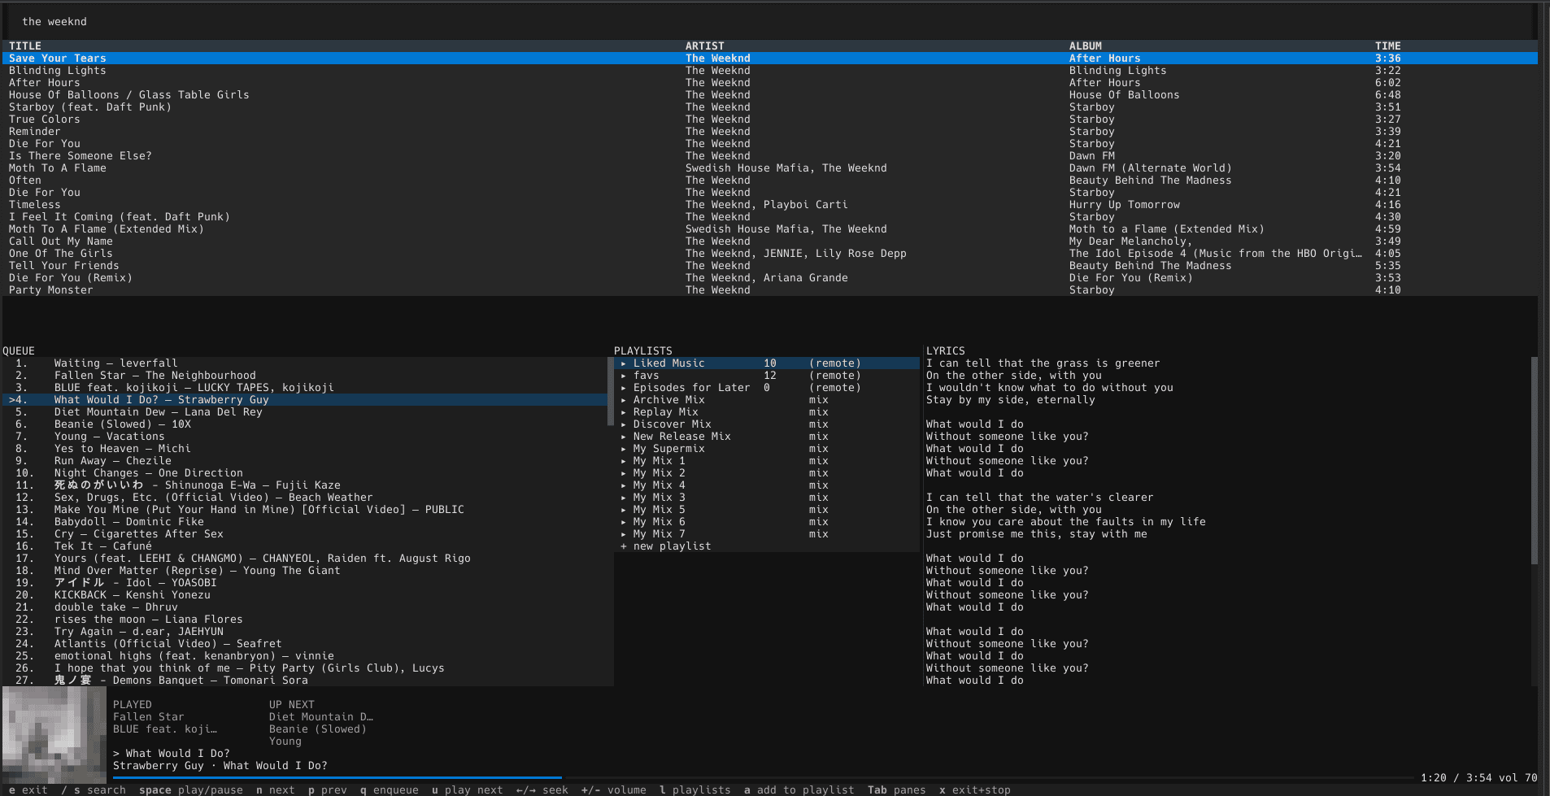Click the search field containing the weeknd
Image resolution: width=1550 pixels, height=796 pixels.
pyautogui.click(x=770, y=22)
